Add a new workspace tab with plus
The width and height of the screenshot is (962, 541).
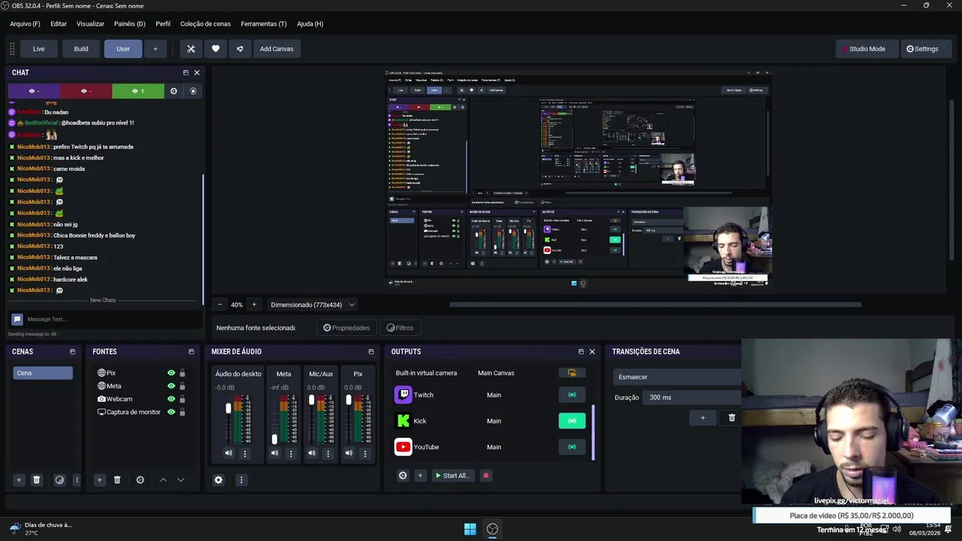point(156,49)
